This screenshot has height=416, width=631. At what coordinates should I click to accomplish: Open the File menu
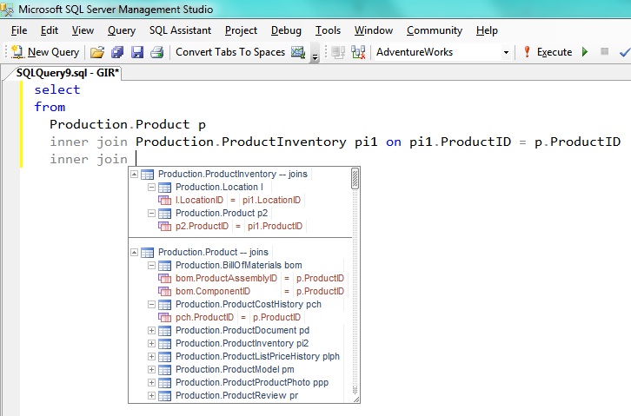click(x=19, y=30)
